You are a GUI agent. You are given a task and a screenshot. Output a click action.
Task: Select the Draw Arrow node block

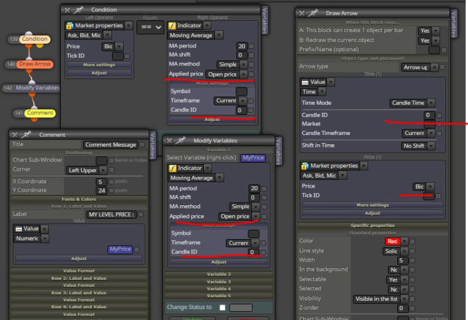[x=34, y=64]
